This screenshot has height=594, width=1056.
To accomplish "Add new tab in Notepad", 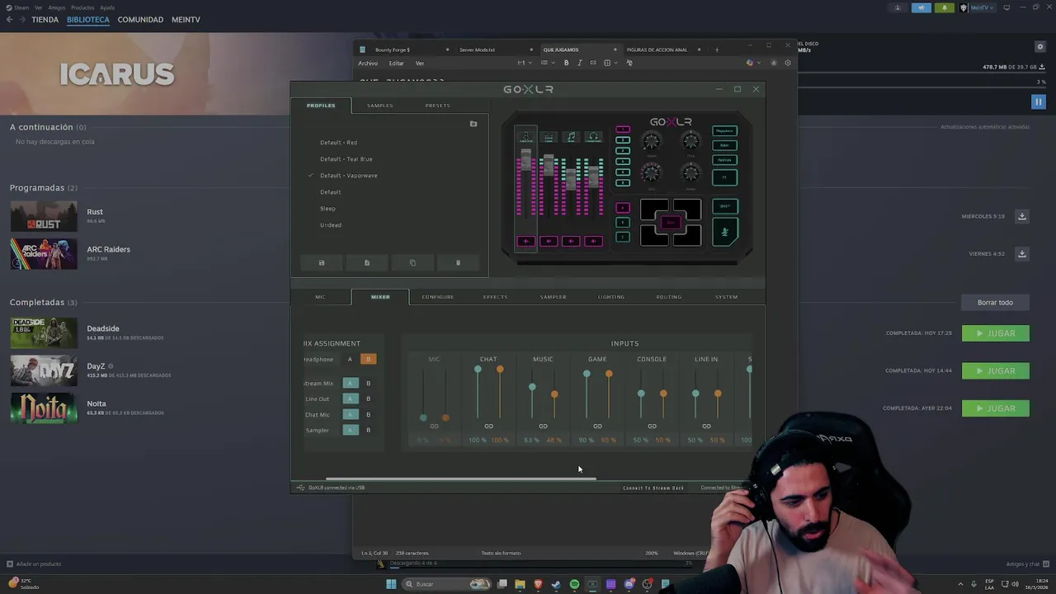I will click(x=717, y=49).
